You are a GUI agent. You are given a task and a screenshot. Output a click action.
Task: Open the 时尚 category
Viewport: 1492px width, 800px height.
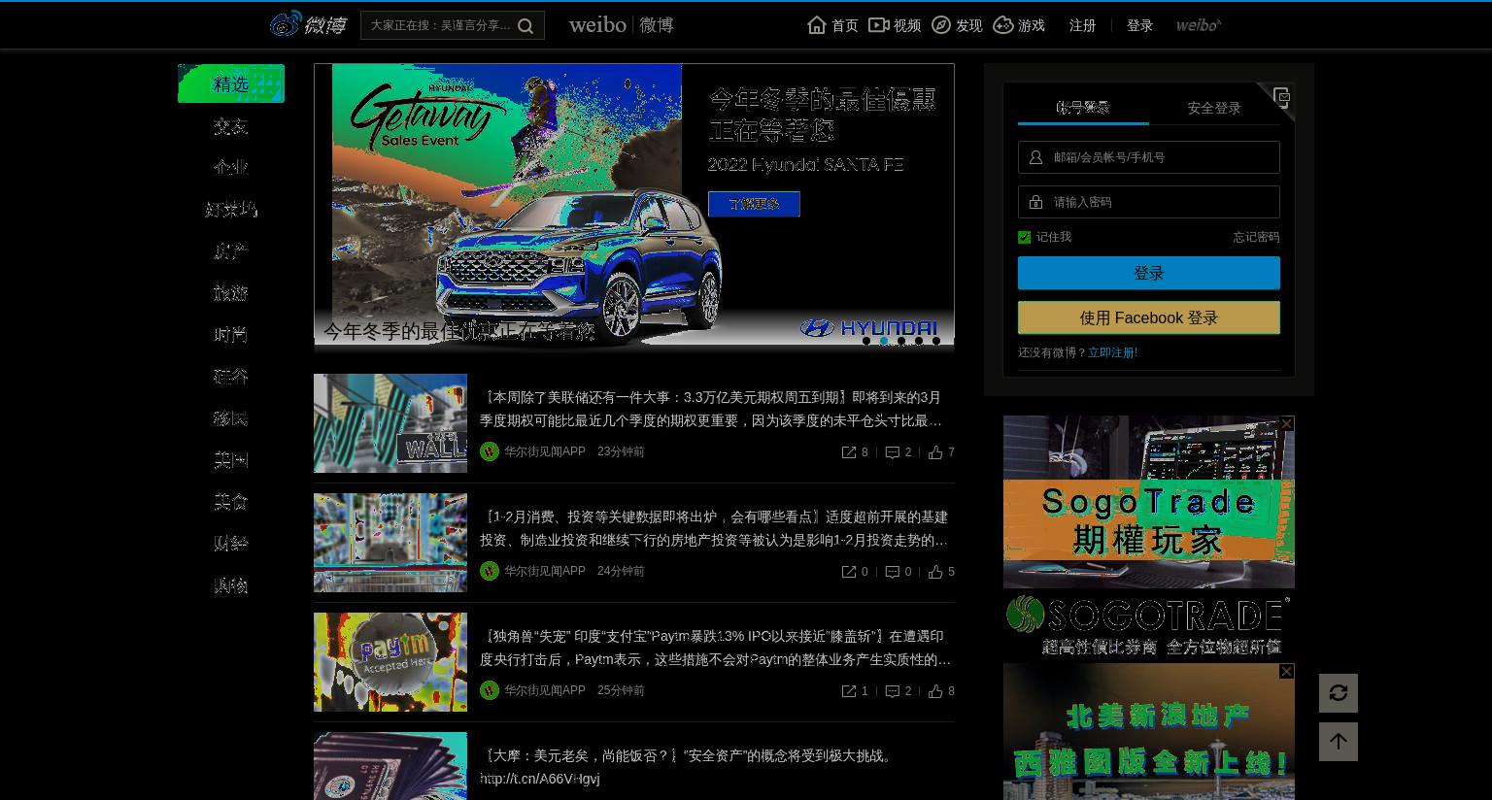(231, 335)
